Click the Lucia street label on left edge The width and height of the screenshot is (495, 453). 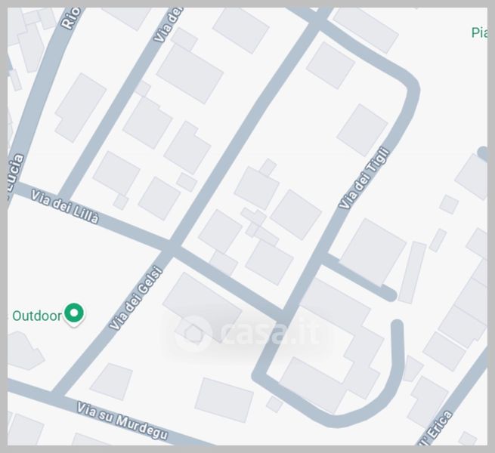(15, 174)
